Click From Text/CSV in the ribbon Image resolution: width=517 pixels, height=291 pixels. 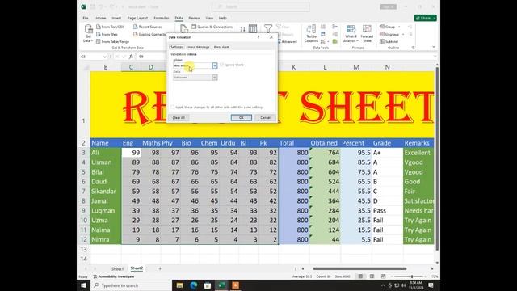click(x=110, y=27)
